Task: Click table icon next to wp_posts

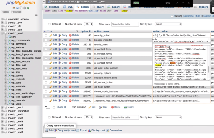Action: (x=9, y=83)
